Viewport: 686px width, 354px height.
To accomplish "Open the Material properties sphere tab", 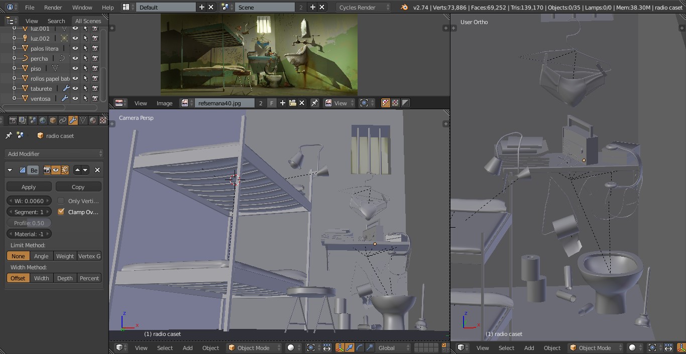I will (93, 120).
